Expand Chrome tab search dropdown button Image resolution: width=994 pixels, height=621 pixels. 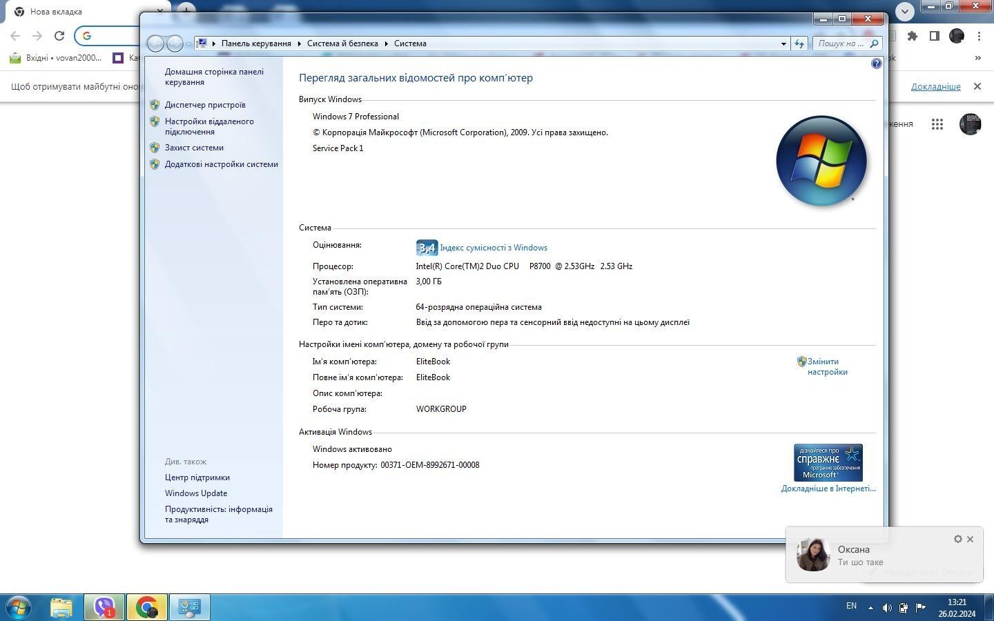pyautogui.click(x=905, y=11)
